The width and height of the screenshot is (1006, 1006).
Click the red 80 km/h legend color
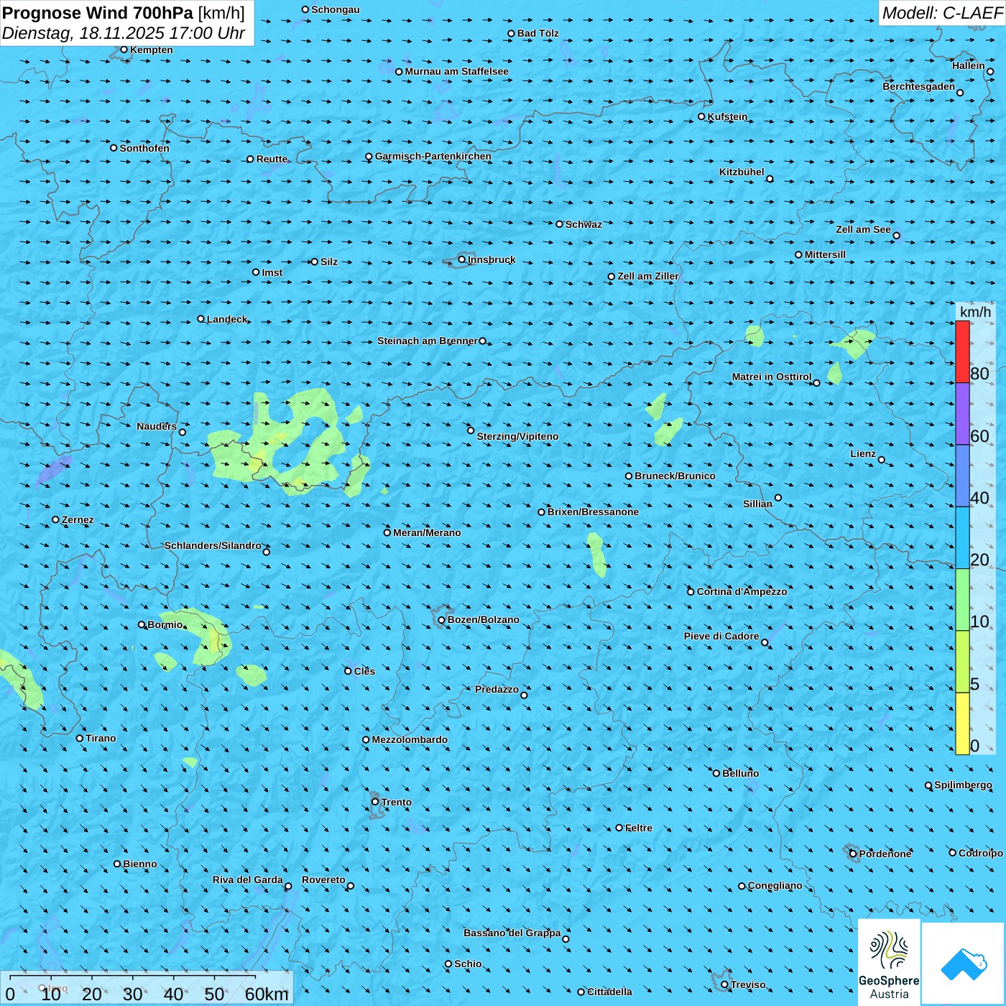pyautogui.click(x=962, y=351)
